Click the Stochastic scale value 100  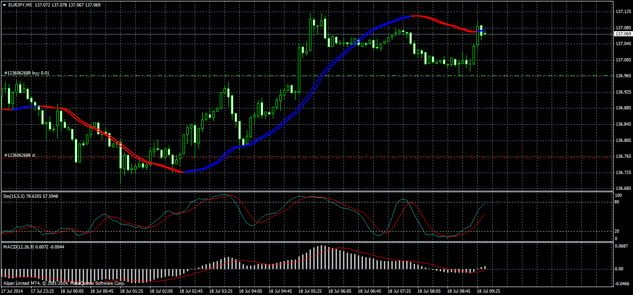coord(619,194)
